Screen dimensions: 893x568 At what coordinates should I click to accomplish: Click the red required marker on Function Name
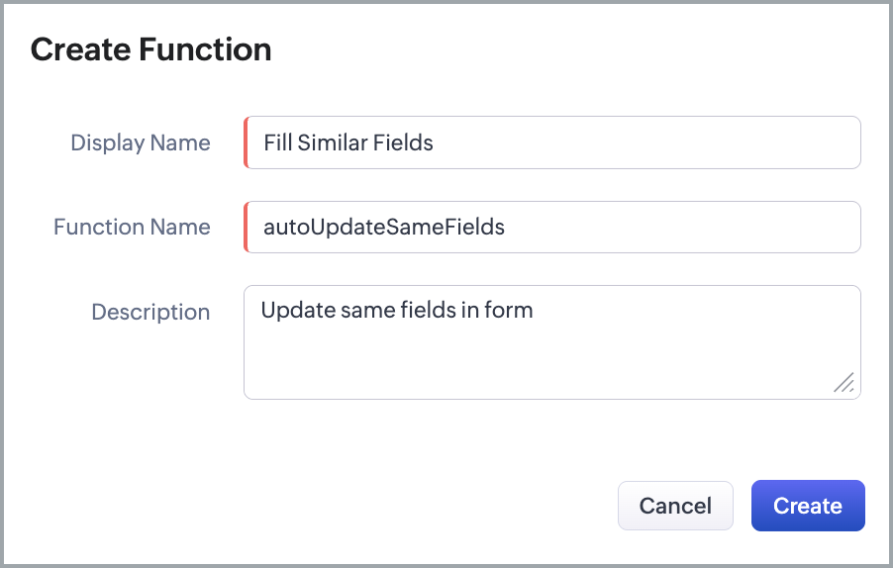coord(246,228)
